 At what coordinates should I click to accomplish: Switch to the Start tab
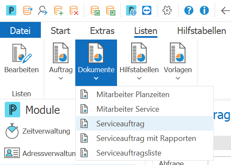60,31
